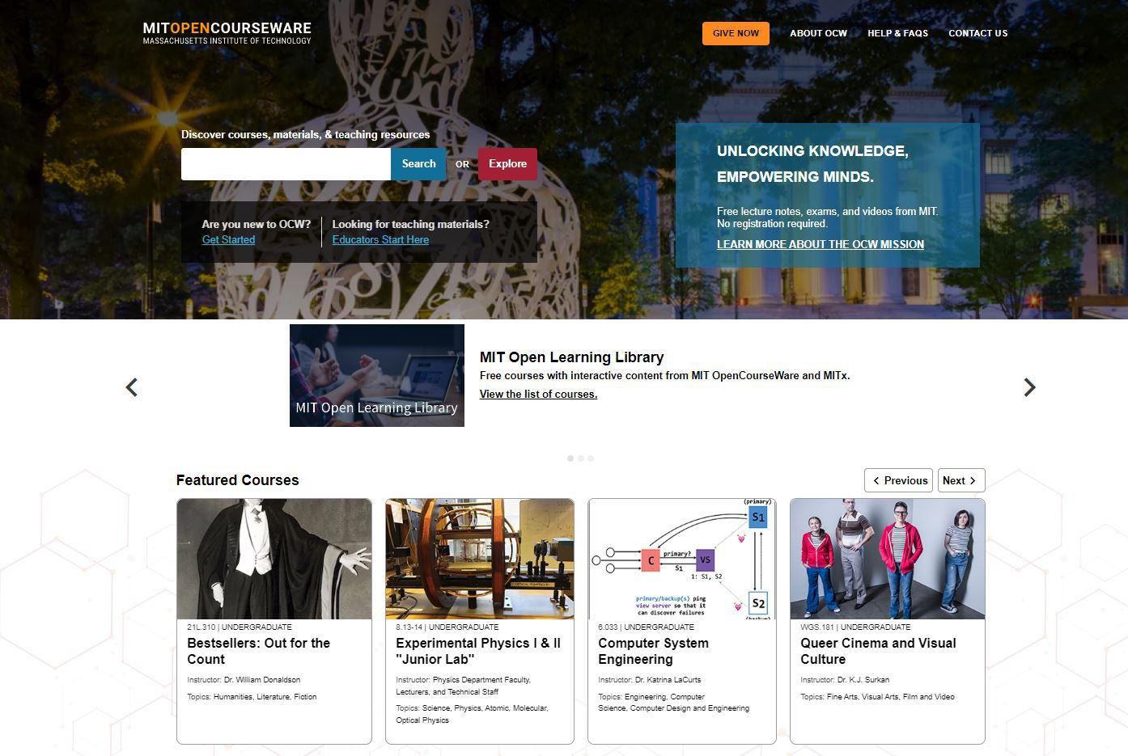Open Computer System Engineering diagram image
Viewport: 1128px width, 756px height.
pyautogui.click(x=682, y=559)
